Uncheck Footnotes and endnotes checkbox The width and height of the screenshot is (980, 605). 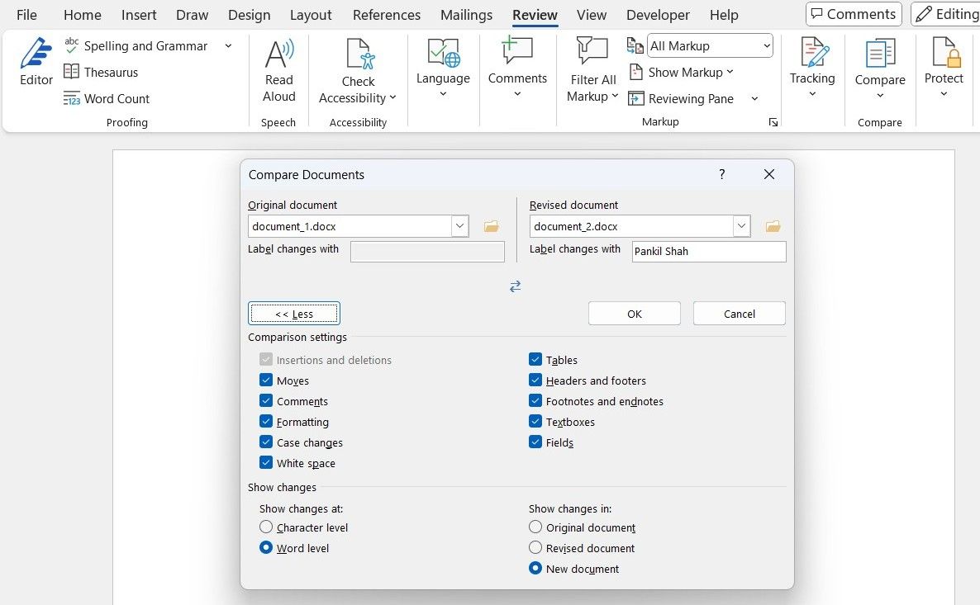[x=535, y=400]
